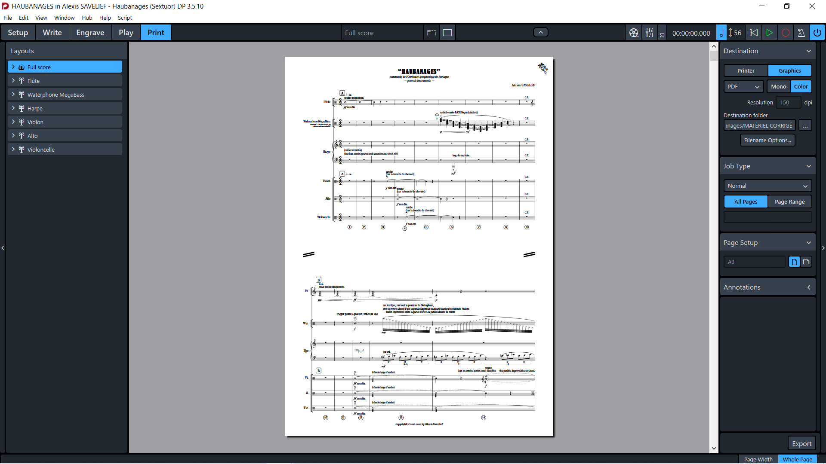Collapse the toolbar with the up-chevron button
This screenshot has height=464, width=826.
pos(541,32)
